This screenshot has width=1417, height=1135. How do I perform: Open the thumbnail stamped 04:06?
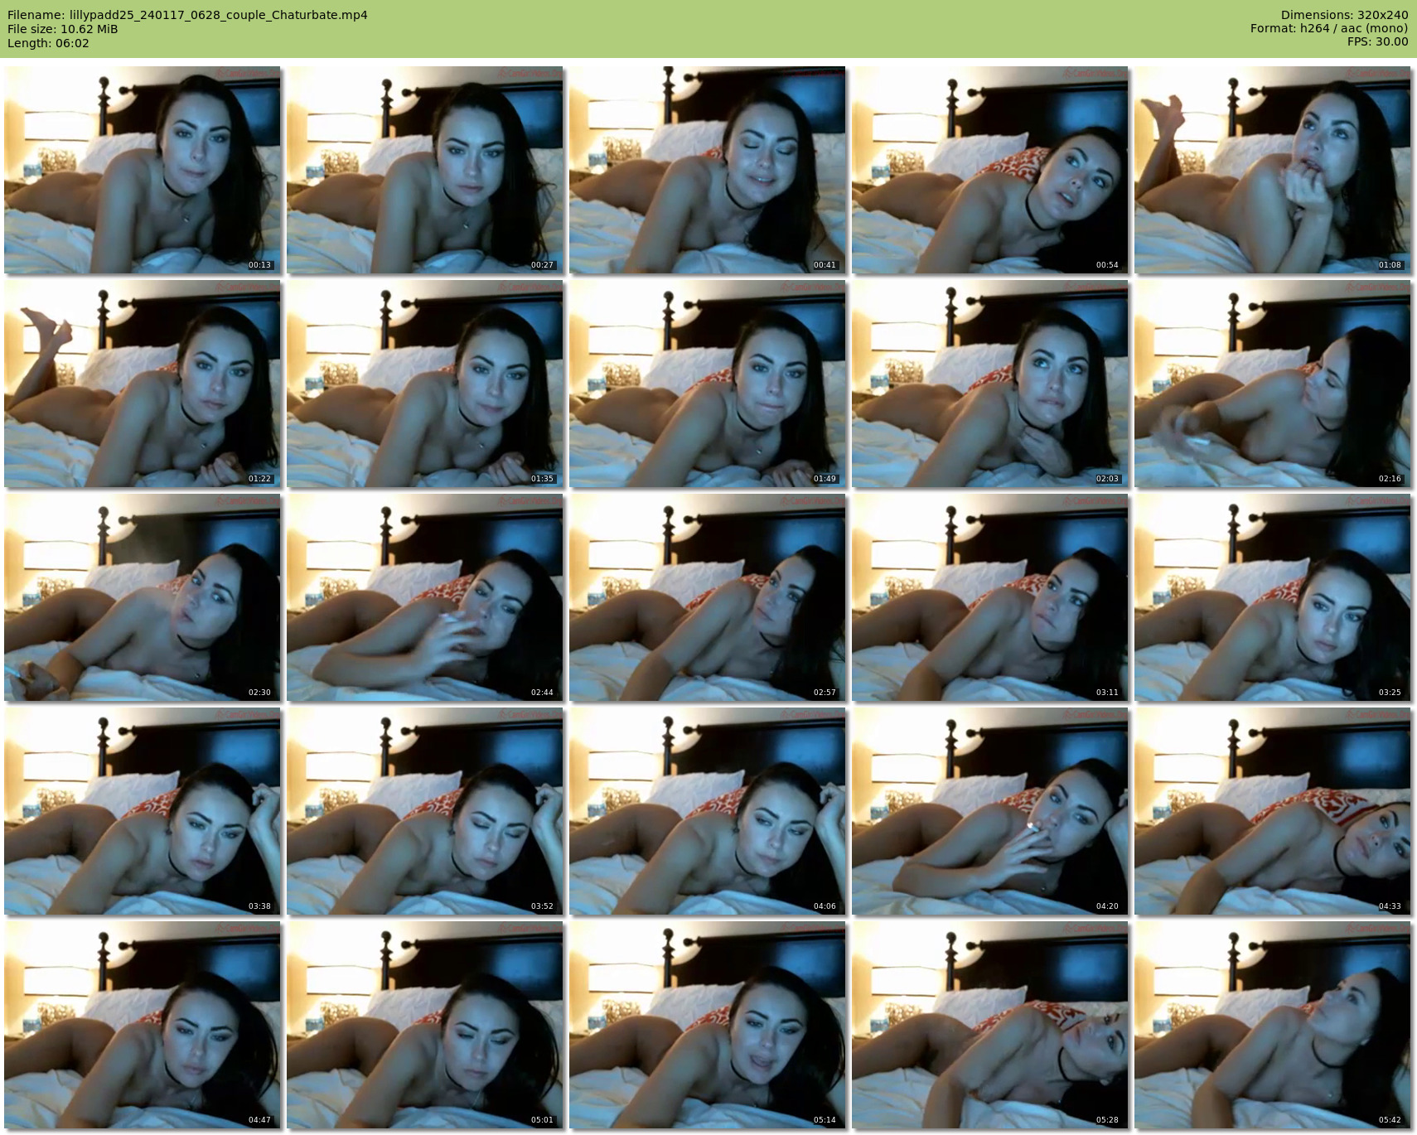[x=708, y=811]
